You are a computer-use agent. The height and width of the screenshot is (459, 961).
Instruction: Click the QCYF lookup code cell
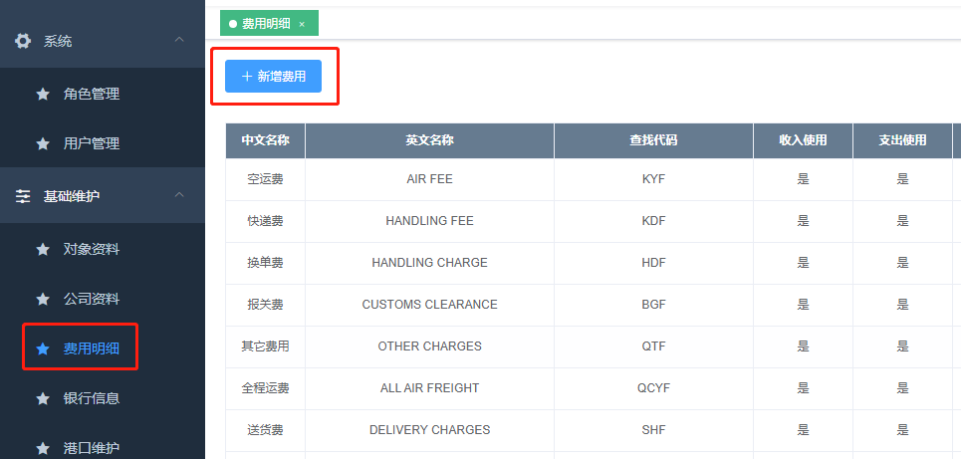653,388
